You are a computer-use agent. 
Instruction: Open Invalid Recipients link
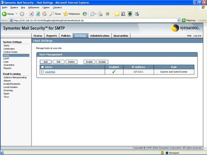click(x=12, y=84)
